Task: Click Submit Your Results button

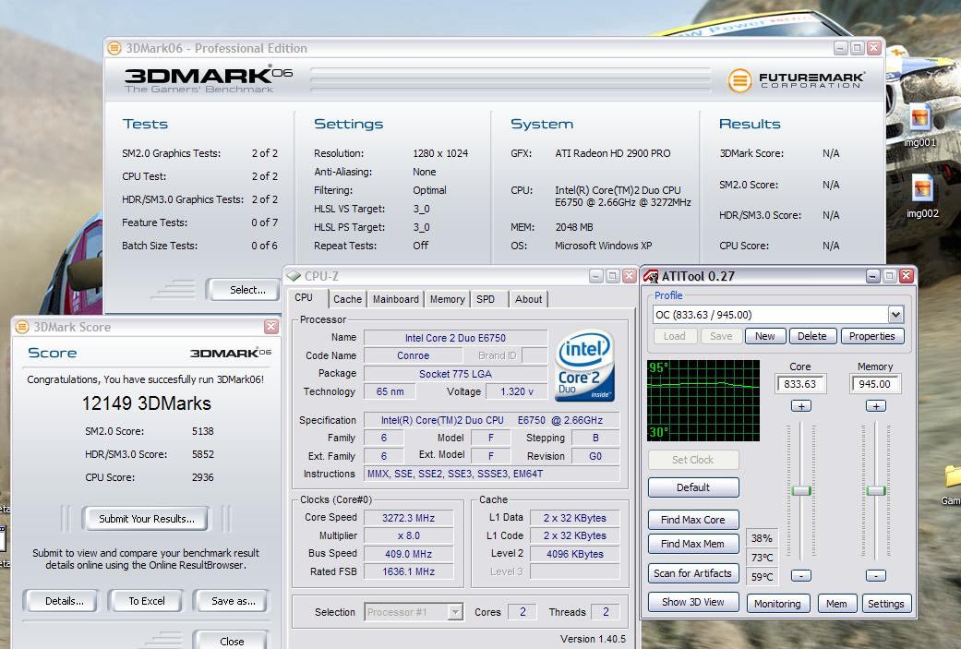Action: coord(147,519)
